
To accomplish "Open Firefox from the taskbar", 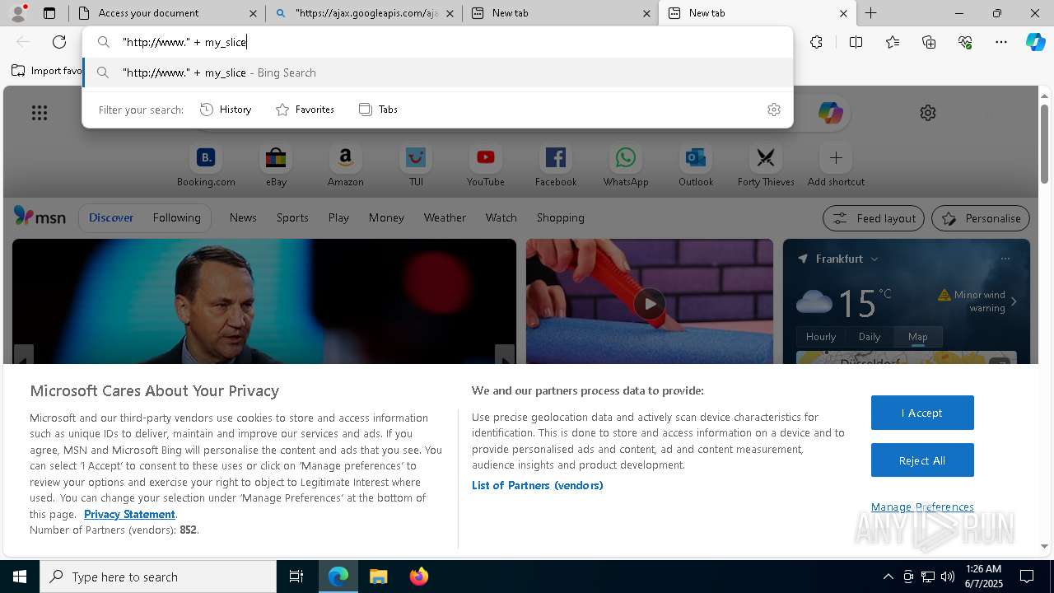I will [419, 577].
